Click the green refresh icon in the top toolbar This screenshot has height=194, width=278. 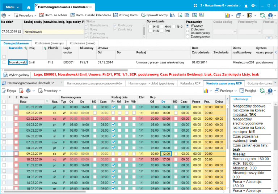tap(262, 15)
